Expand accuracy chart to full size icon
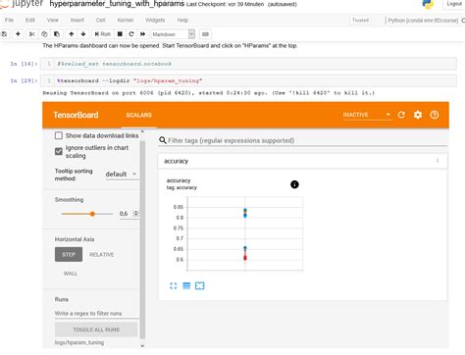The image size is (465, 355). (174, 285)
